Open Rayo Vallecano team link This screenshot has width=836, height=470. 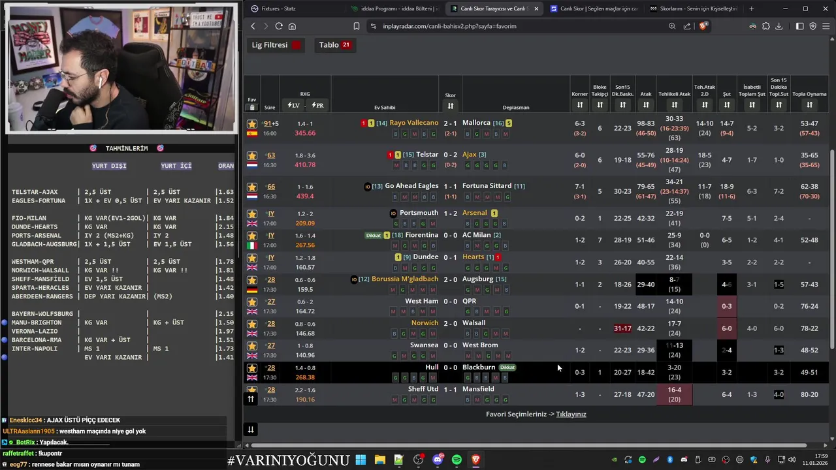[x=413, y=123]
